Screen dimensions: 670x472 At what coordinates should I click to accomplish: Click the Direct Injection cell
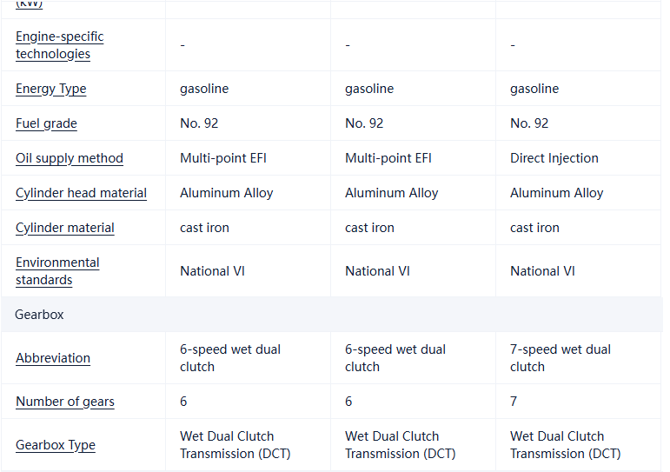554,158
